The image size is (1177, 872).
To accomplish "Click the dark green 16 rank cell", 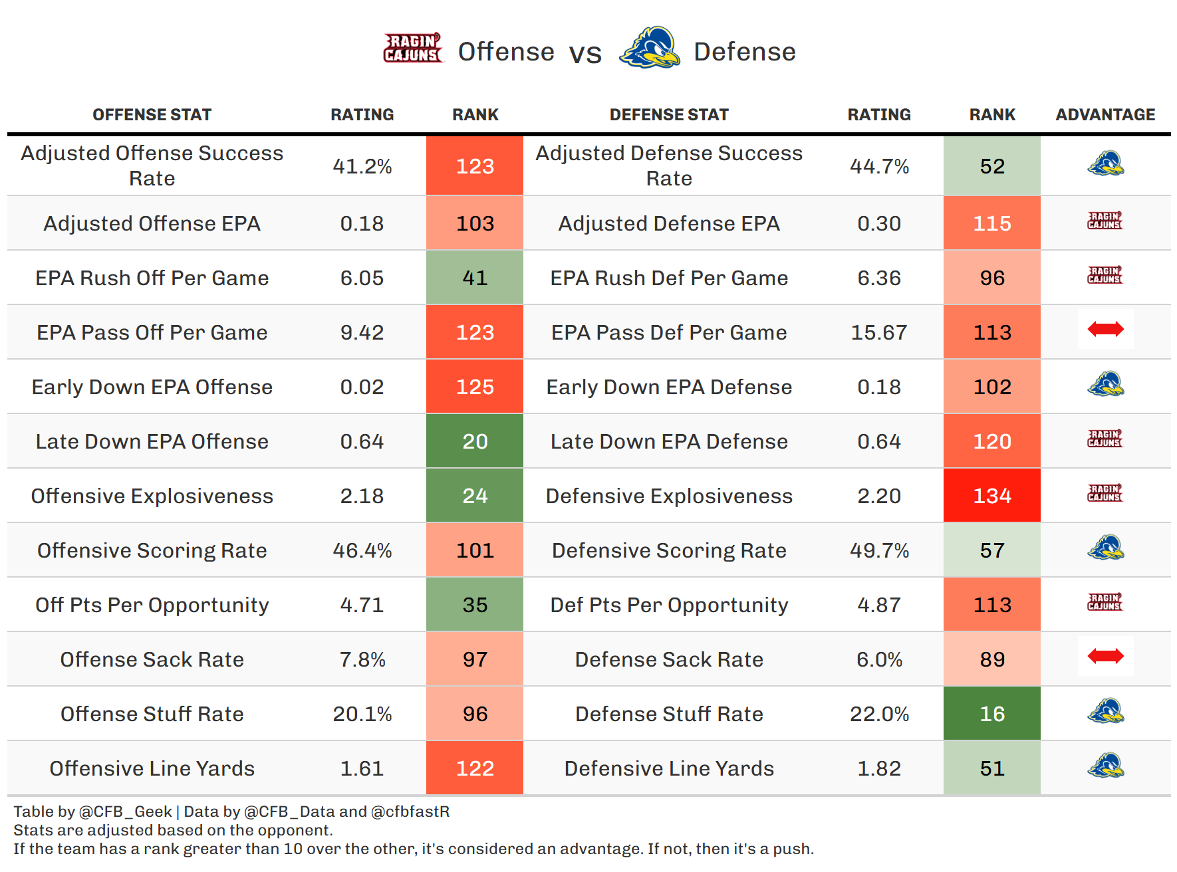I will click(991, 714).
